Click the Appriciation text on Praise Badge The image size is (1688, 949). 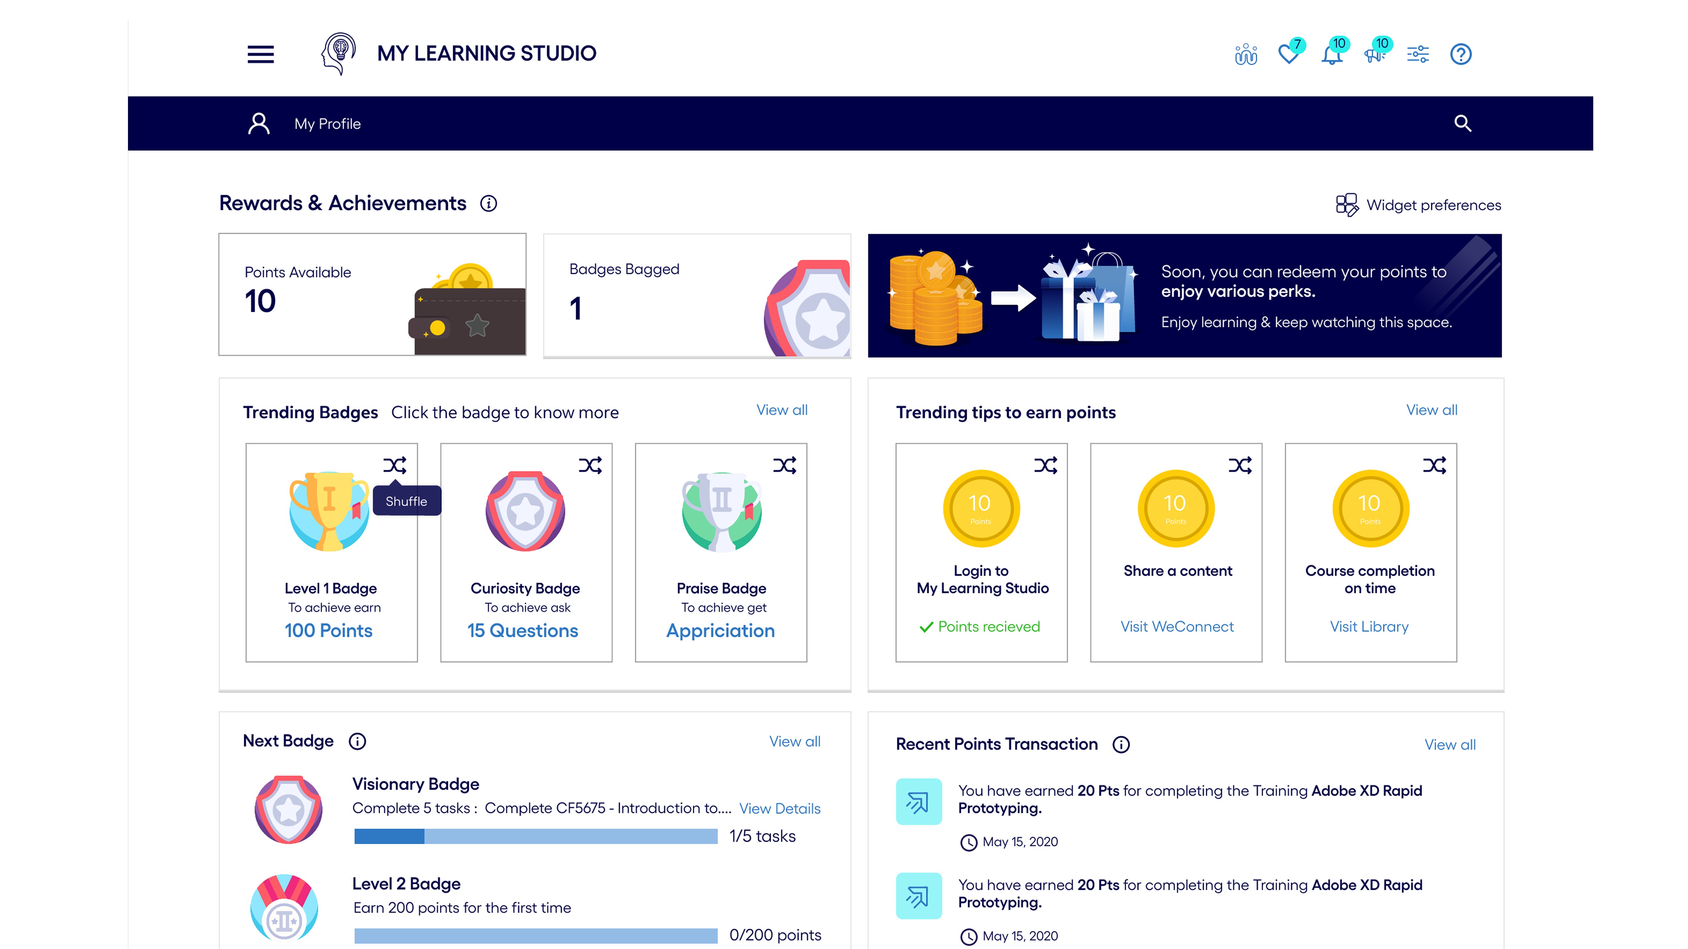click(x=720, y=631)
